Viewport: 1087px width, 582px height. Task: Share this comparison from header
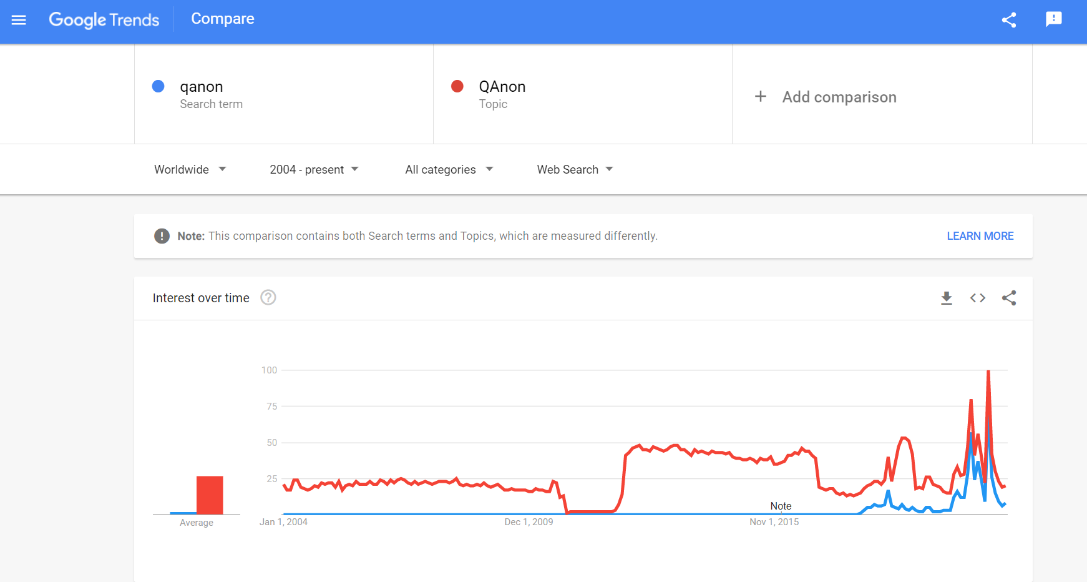[1009, 20]
